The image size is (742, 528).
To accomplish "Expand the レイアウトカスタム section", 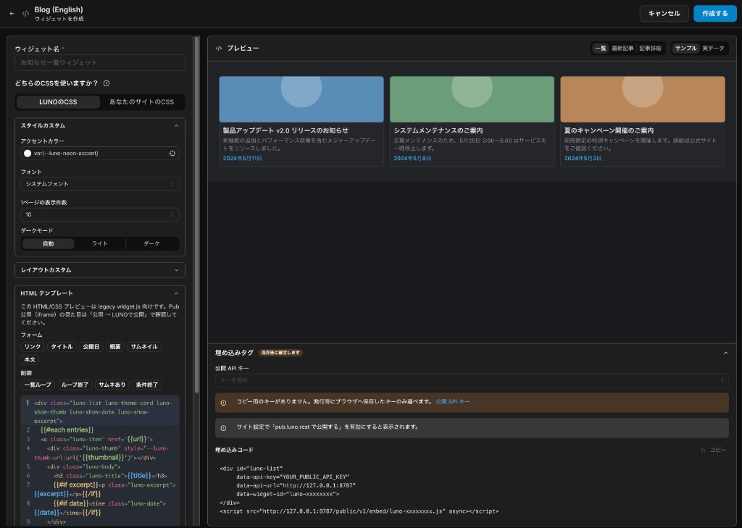I will coord(100,270).
